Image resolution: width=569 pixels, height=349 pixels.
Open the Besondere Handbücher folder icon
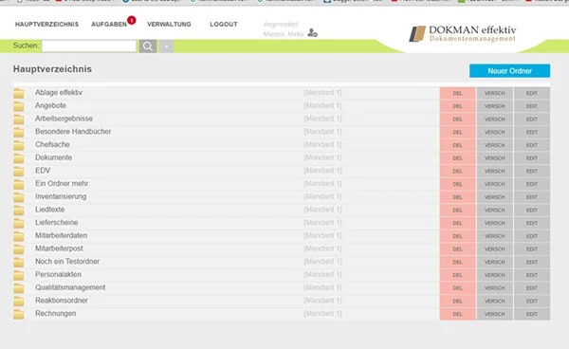(19, 133)
